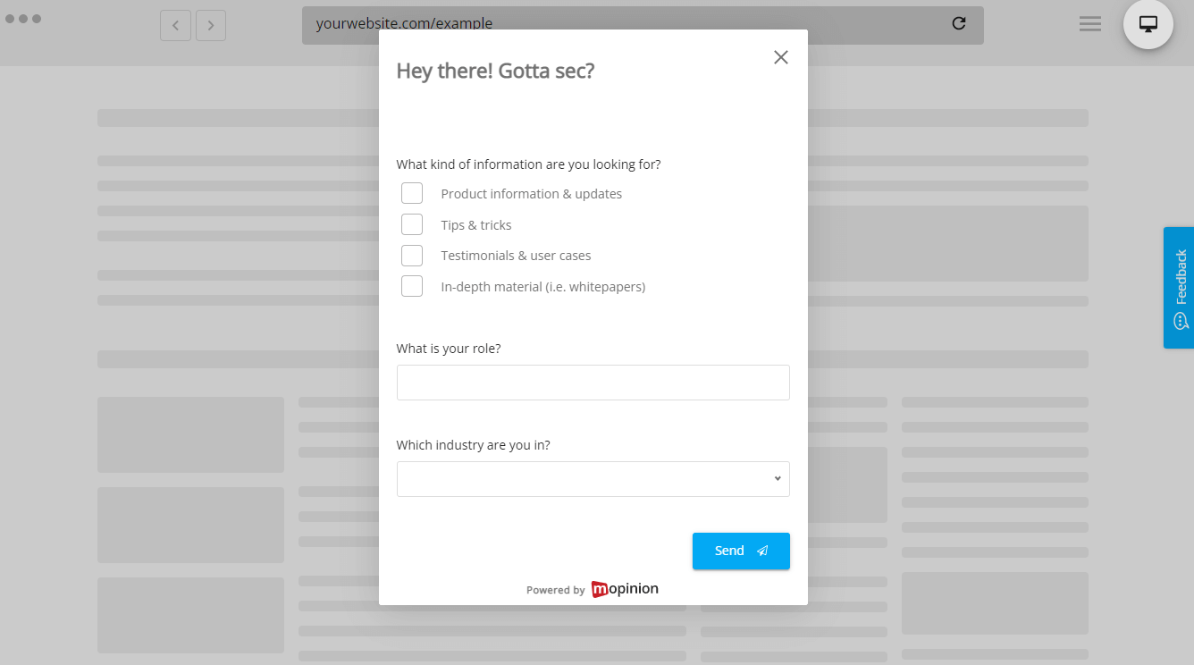The image size is (1194, 665).
Task: Follow the Powered by Mopinion link
Action: pyautogui.click(x=592, y=589)
